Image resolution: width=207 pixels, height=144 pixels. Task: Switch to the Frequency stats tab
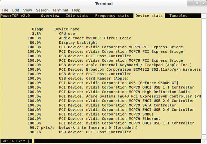[x=112, y=16]
